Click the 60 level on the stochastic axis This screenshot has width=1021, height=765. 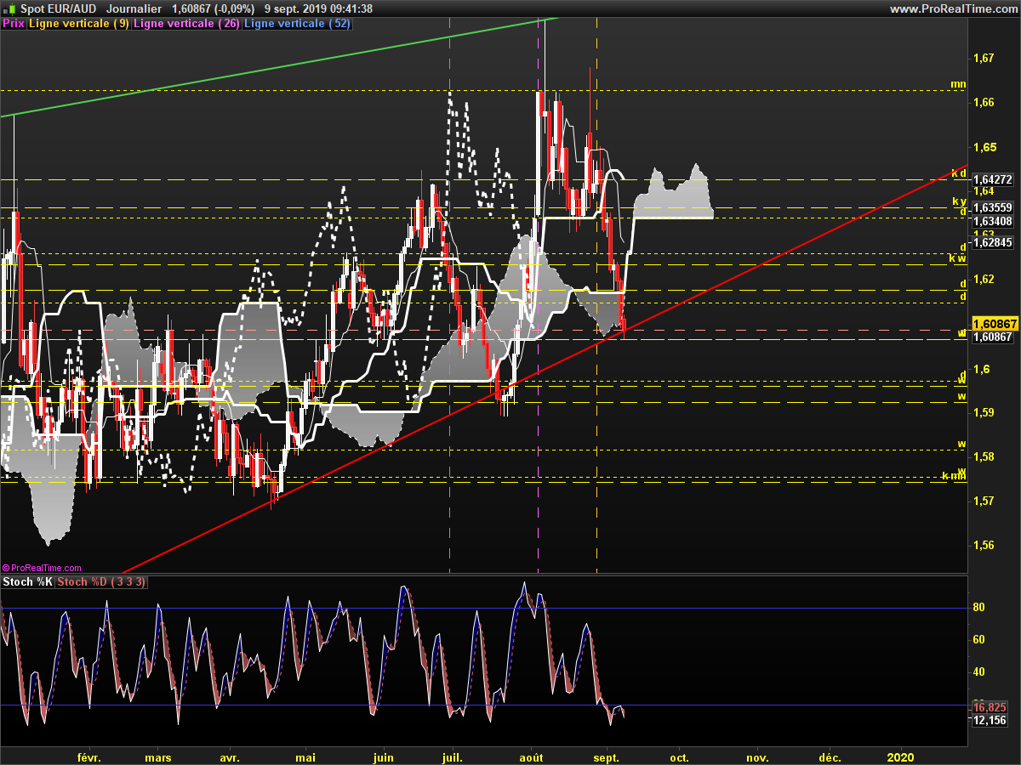pyautogui.click(x=978, y=639)
